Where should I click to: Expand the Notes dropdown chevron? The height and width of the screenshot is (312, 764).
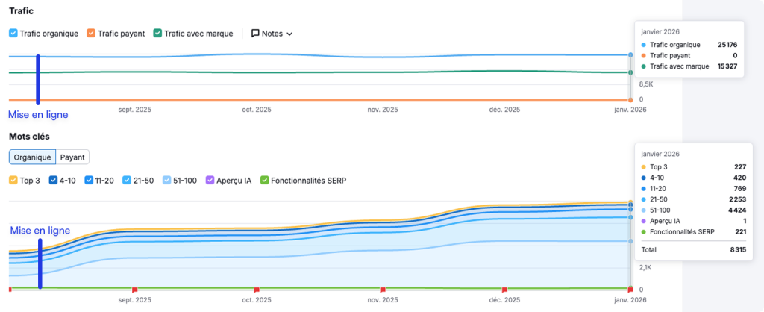pos(289,34)
